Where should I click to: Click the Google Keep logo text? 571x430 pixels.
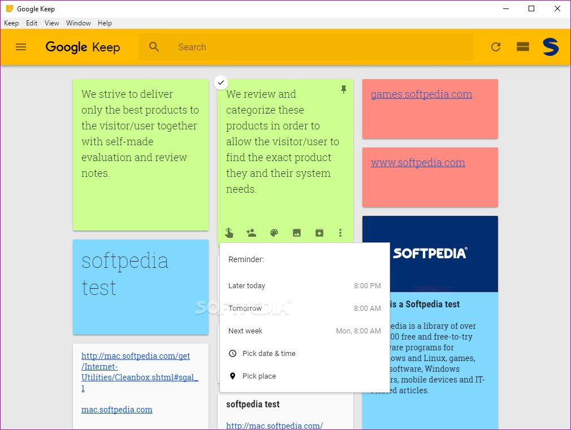pos(83,47)
